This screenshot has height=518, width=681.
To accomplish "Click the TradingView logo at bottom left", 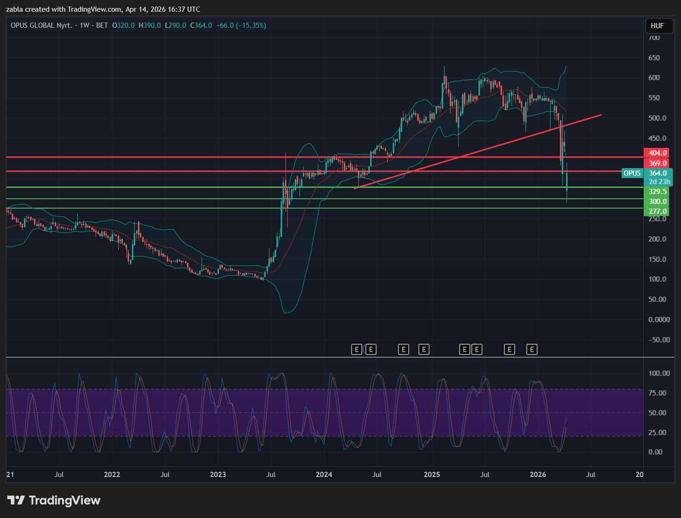I will click(54, 500).
